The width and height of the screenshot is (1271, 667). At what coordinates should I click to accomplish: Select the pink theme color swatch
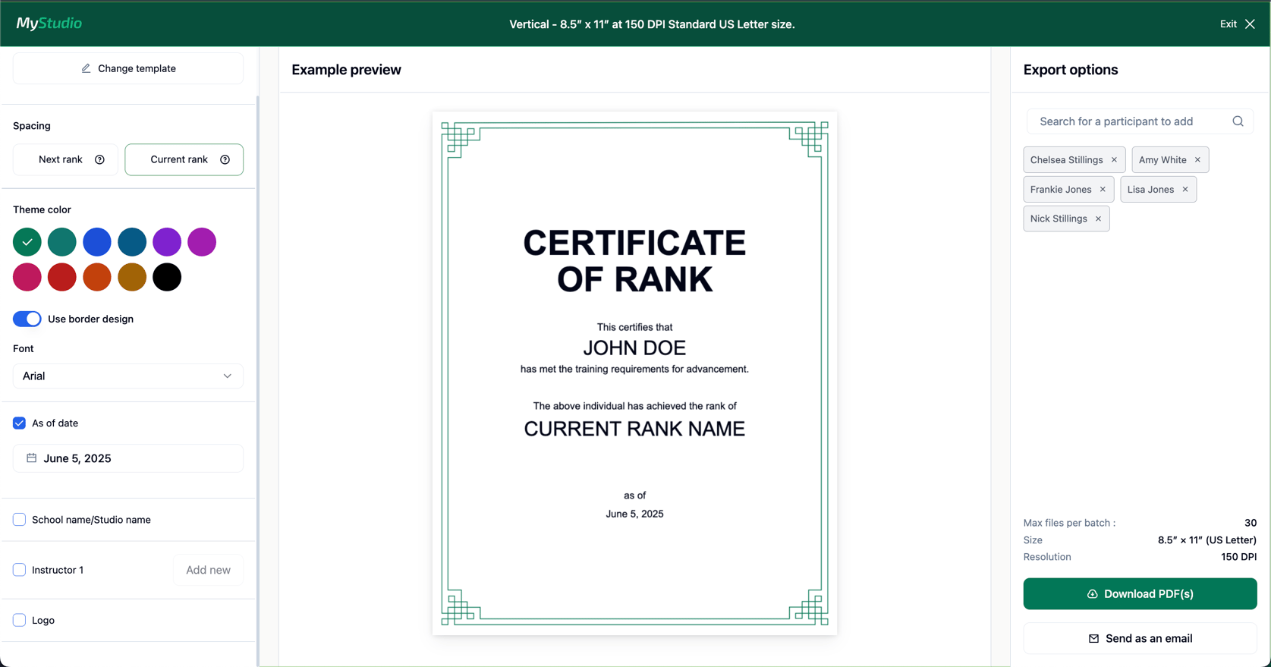click(27, 277)
